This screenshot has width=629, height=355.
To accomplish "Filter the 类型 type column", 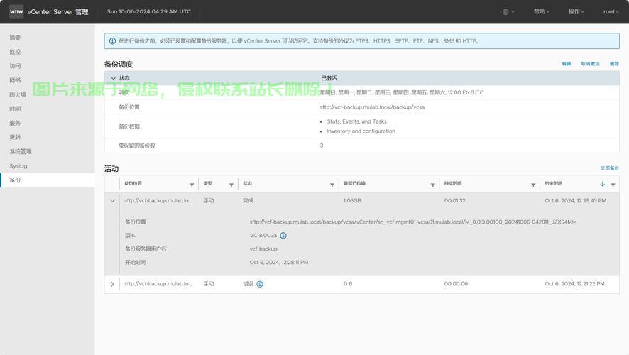I will [x=231, y=185].
